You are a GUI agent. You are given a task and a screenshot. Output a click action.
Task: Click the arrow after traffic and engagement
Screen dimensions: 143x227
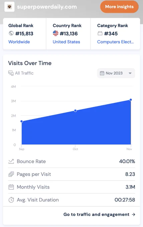coord(134,214)
